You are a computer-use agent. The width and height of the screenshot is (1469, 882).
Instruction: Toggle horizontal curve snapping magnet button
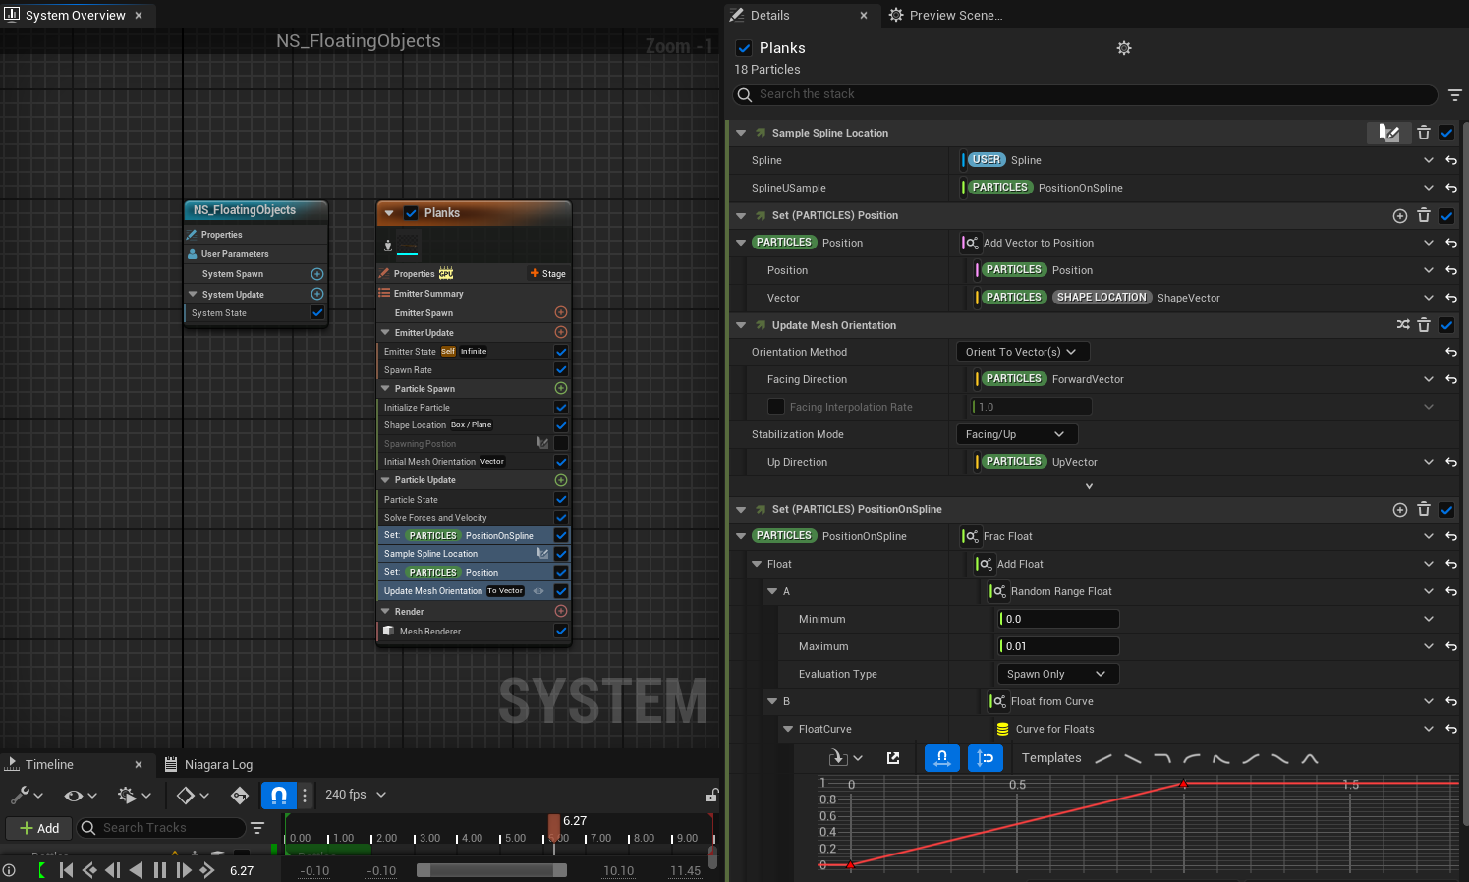point(941,758)
